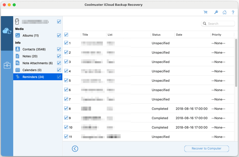Select the date cell in row 10
Screen dimensions: 239x157
192,127
